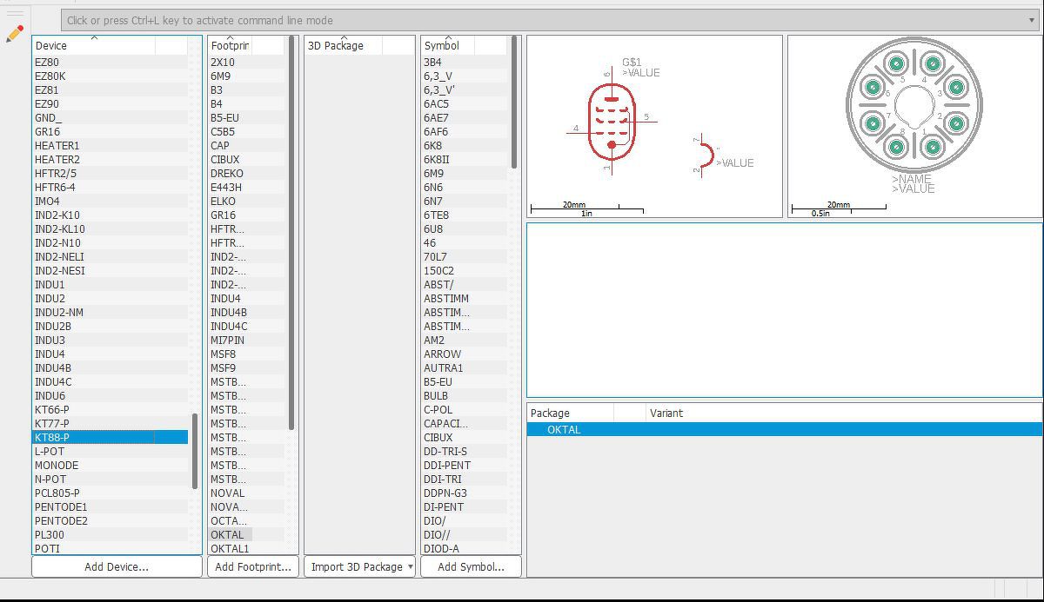Screen dimensions: 1044x602
Task: Select the HEATER1 device
Action: click(x=110, y=145)
